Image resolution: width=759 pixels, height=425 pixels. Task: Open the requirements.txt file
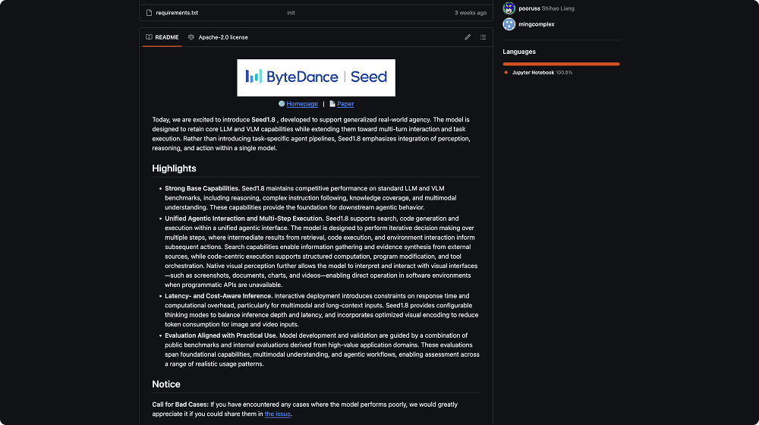pyautogui.click(x=177, y=13)
